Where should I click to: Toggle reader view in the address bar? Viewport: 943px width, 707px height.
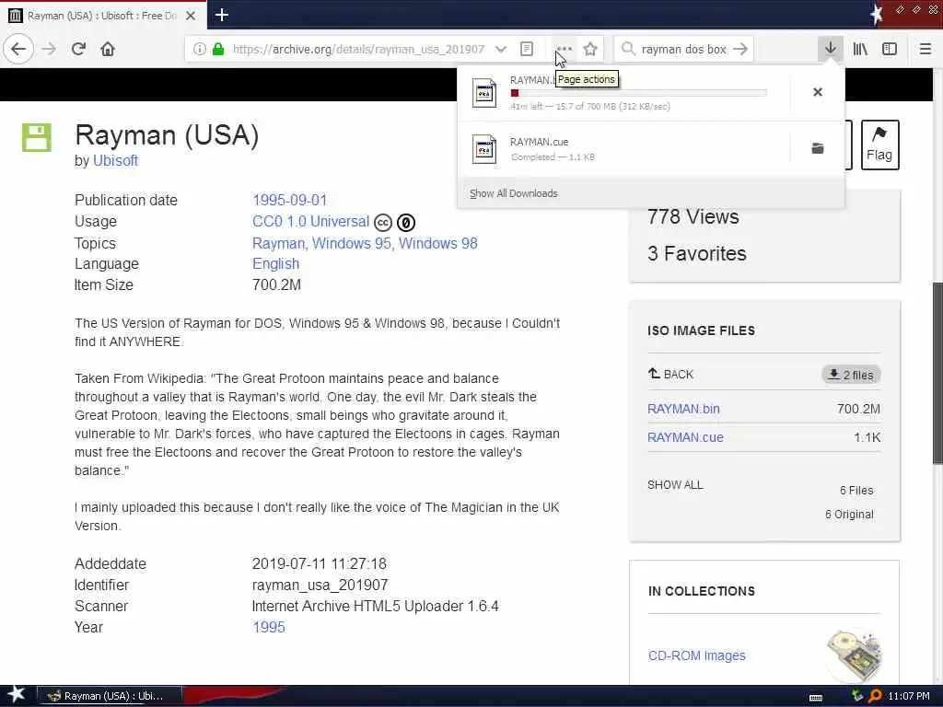tap(526, 49)
